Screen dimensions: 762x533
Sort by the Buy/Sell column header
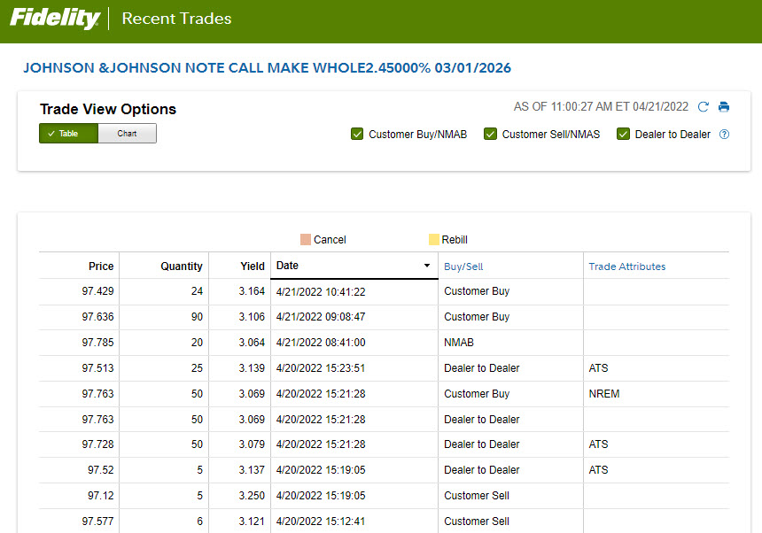click(x=463, y=266)
